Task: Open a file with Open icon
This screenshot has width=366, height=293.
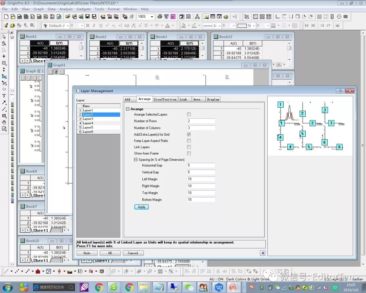Action: point(68,17)
